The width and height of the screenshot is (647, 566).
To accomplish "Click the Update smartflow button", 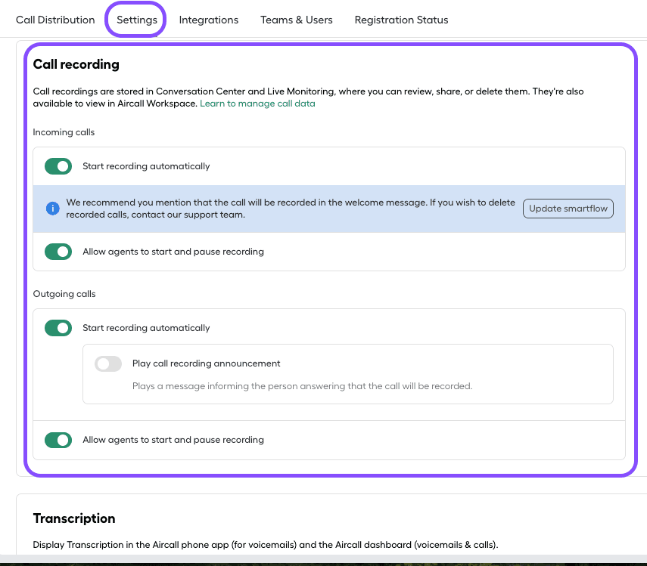I will tap(568, 208).
